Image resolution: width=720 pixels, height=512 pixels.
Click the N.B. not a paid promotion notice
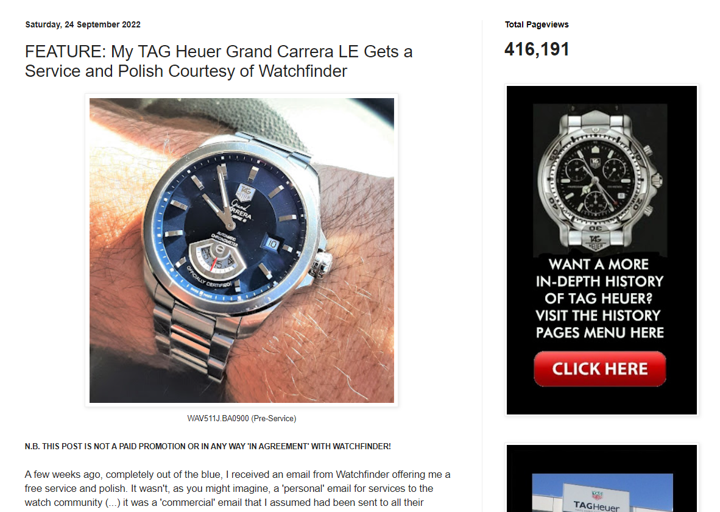pos(208,446)
